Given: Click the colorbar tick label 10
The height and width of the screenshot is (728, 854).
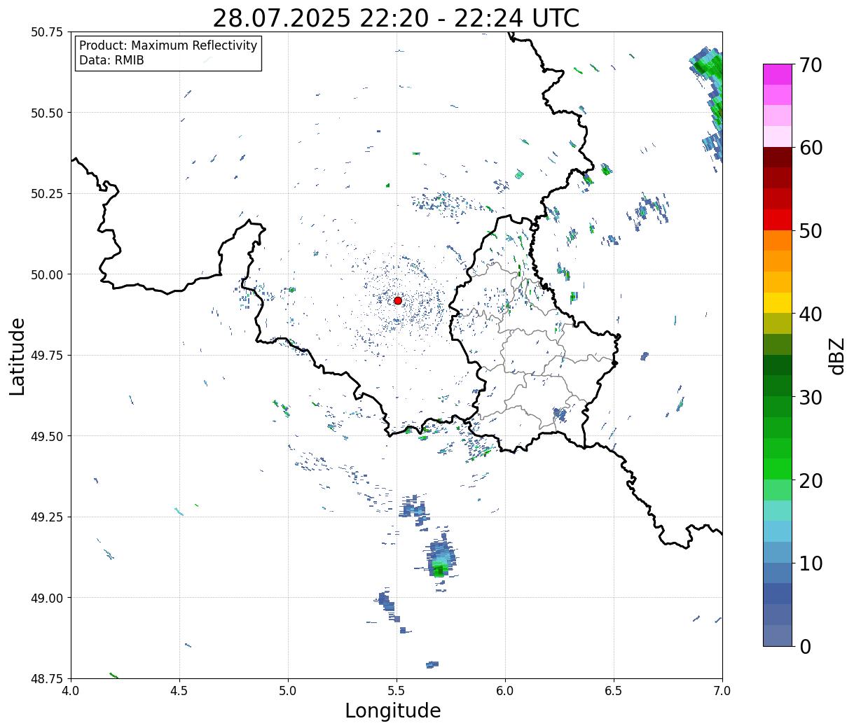Looking at the screenshot, I should coord(809,563).
